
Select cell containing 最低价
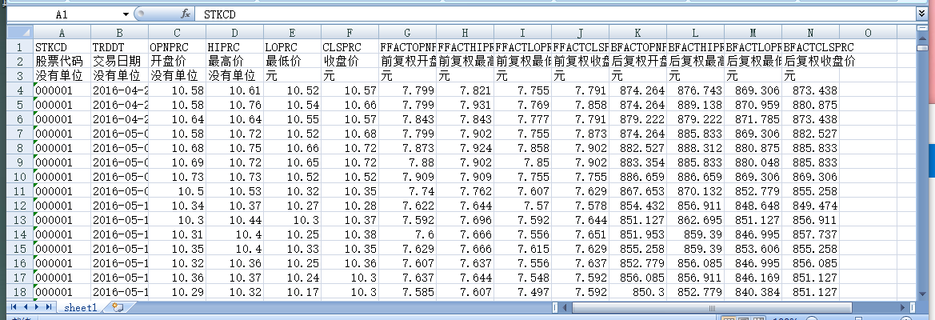[292, 62]
